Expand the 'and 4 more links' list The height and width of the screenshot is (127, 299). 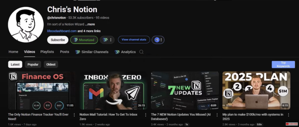pyautogui.click(x=89, y=31)
